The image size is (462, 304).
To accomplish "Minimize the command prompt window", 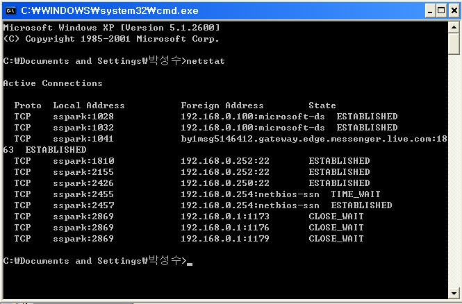I will (430, 11).
